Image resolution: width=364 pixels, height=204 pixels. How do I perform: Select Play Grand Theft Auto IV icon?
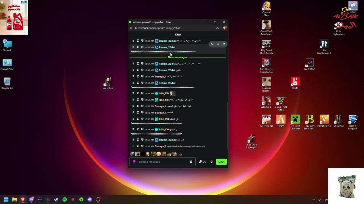266,47
